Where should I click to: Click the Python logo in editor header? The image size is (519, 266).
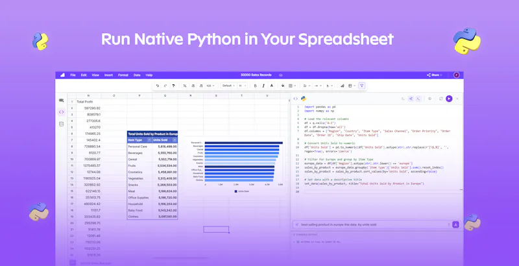click(x=303, y=99)
